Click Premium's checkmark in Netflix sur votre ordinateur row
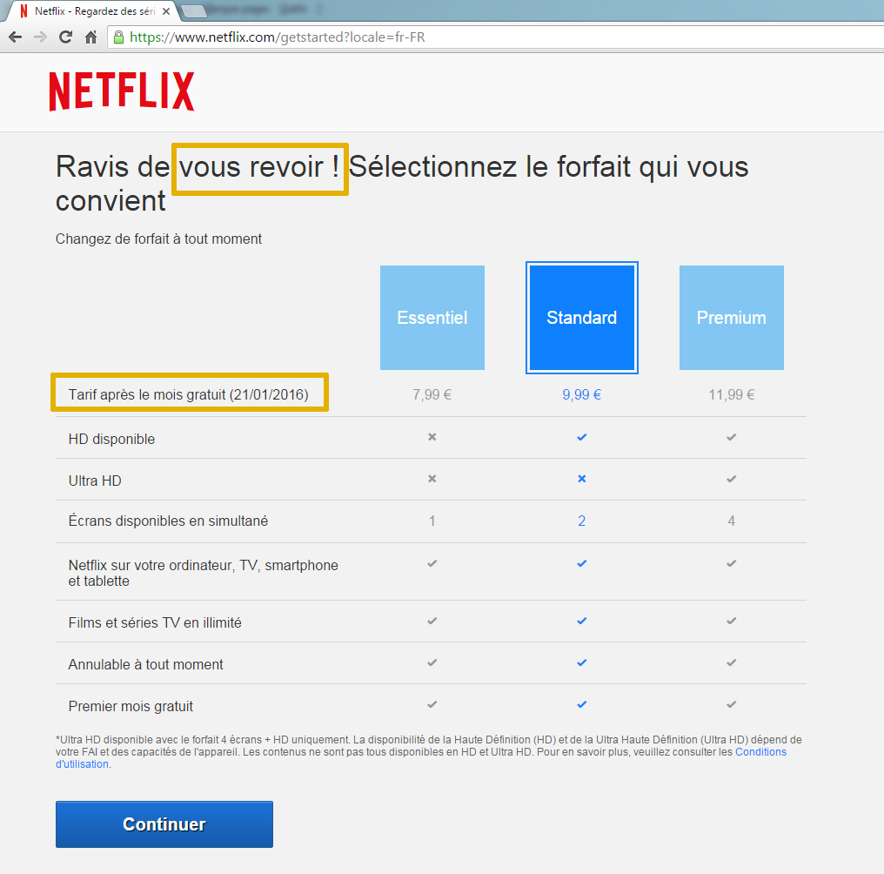This screenshot has height=874, width=884. pos(731,563)
